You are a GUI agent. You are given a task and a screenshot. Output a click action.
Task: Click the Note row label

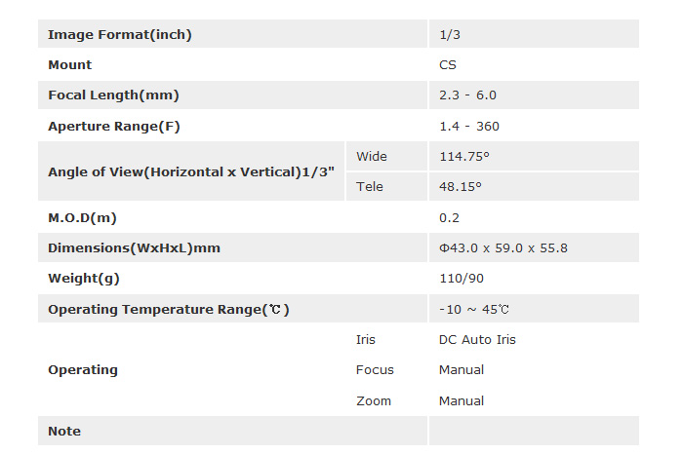64,431
